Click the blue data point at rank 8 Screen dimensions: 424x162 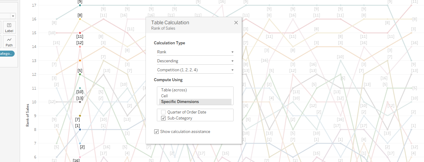point(80,129)
